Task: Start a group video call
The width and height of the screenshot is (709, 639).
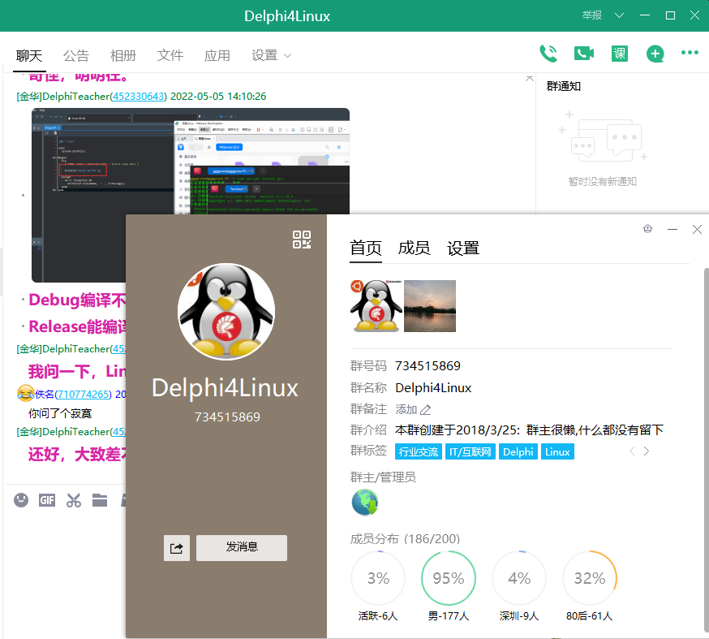Action: [x=584, y=54]
